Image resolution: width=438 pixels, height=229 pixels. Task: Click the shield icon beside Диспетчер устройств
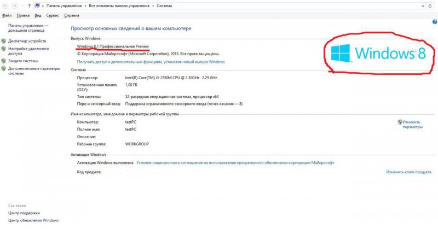(4, 41)
